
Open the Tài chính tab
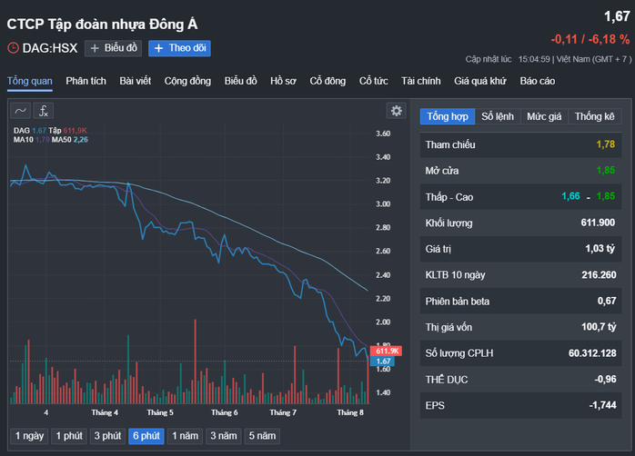tap(421, 81)
